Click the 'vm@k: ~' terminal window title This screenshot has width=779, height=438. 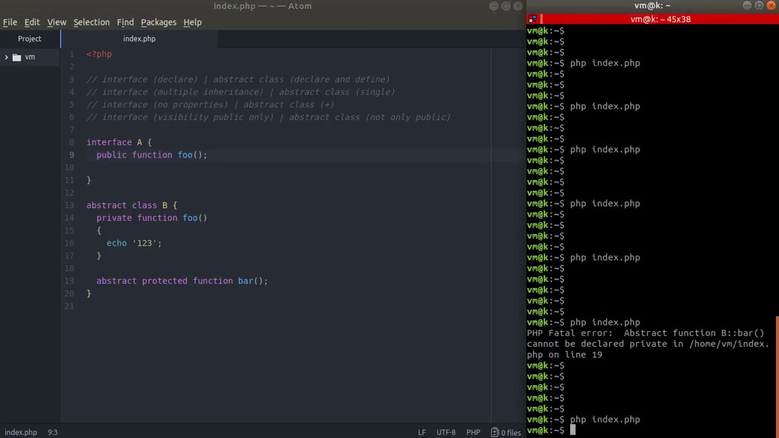click(652, 5)
